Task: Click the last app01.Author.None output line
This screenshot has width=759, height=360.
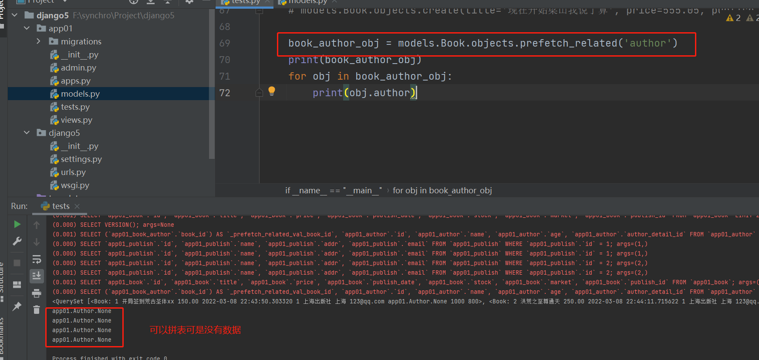Action: (82, 340)
